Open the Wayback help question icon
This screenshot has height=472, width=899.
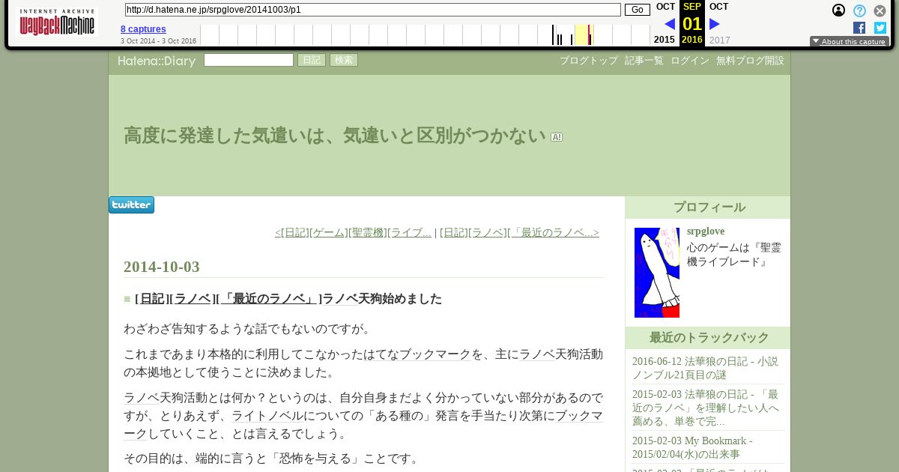pyautogui.click(x=860, y=10)
